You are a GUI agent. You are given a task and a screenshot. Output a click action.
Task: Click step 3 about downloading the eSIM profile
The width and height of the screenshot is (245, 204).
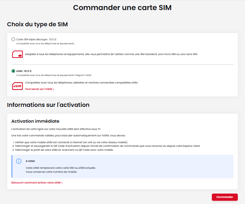point(64,150)
